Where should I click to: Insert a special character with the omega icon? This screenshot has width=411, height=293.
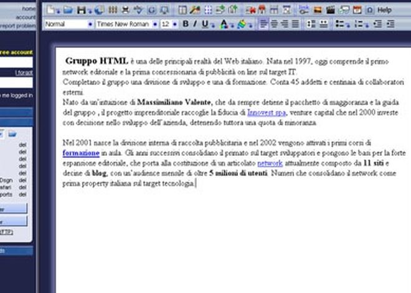click(369, 10)
